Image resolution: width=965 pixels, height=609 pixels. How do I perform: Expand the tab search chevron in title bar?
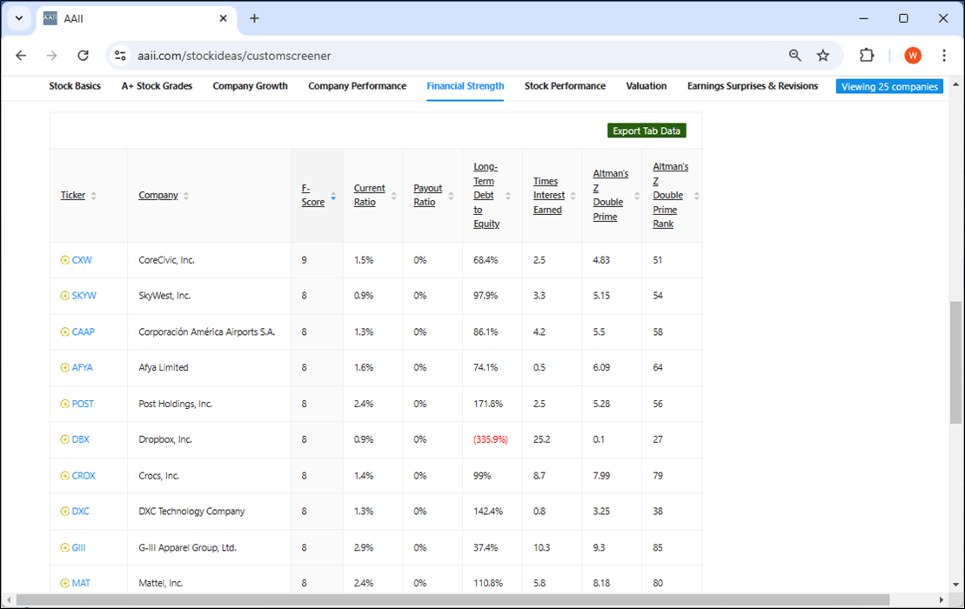point(19,18)
